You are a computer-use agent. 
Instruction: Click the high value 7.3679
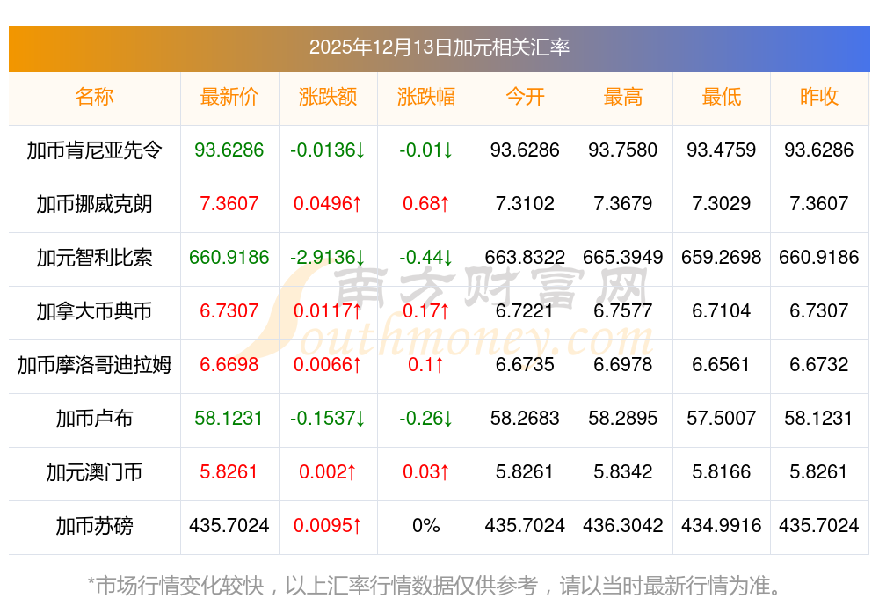tap(623, 203)
